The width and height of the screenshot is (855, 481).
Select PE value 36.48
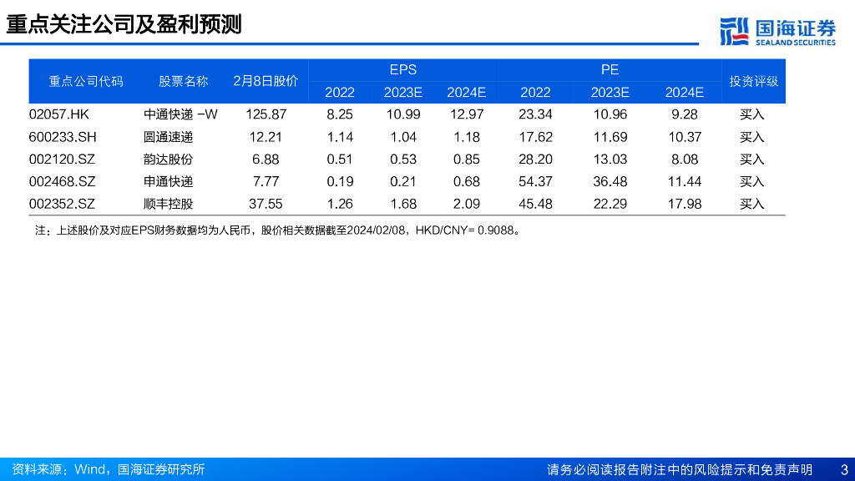point(610,181)
